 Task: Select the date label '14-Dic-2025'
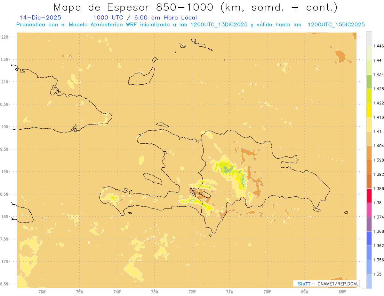40,18
